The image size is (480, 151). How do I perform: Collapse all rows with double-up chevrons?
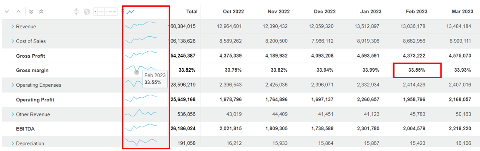click(41, 12)
